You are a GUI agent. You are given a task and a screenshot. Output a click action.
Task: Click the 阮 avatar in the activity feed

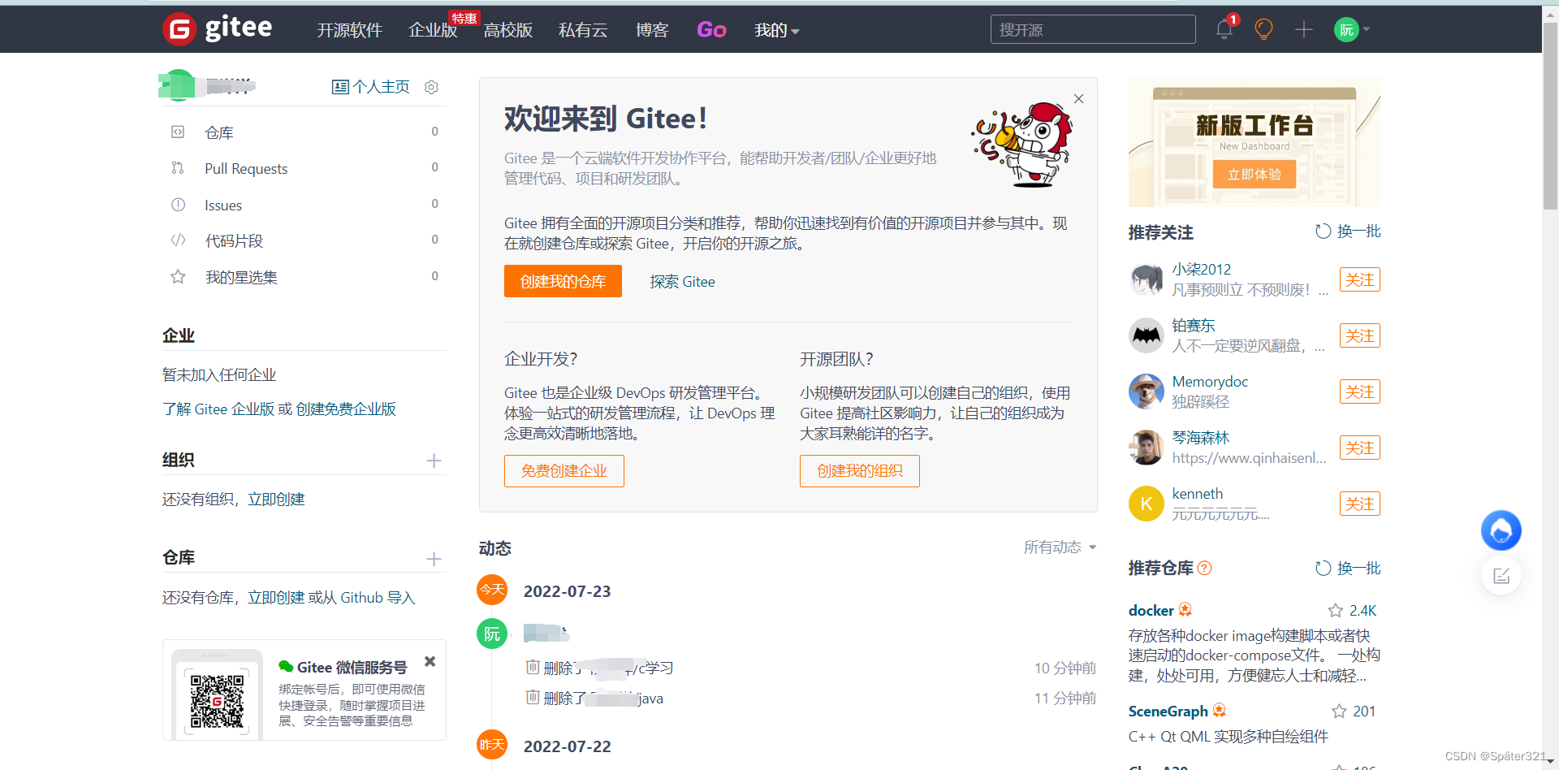tap(492, 634)
